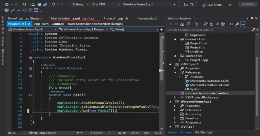
Task: Click the No issues found status indicator
Action: click(x=43, y=133)
